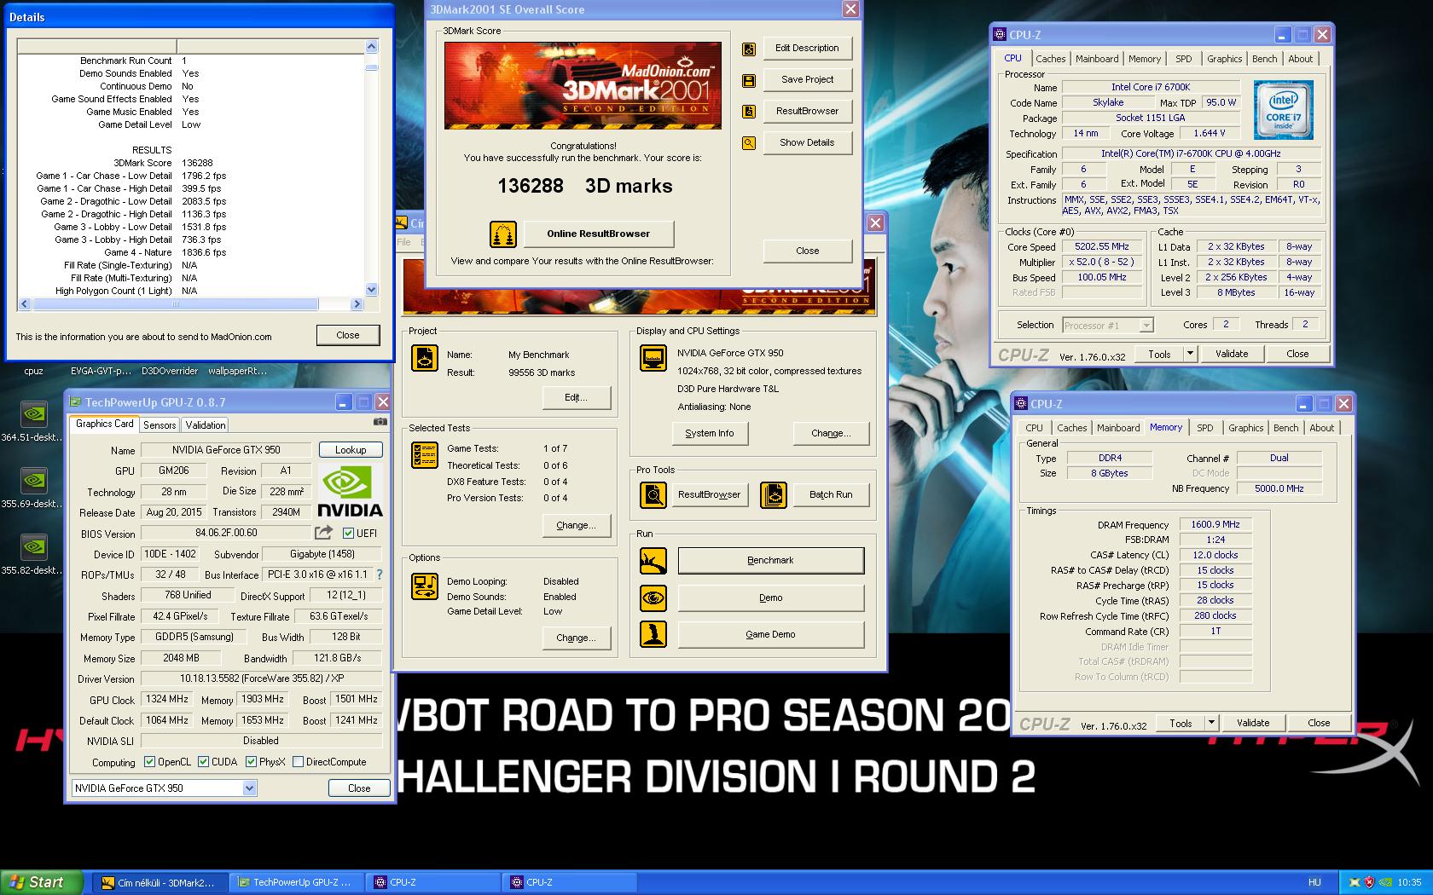
Task: Click the monitor icon in Display settings
Action: coord(653,358)
